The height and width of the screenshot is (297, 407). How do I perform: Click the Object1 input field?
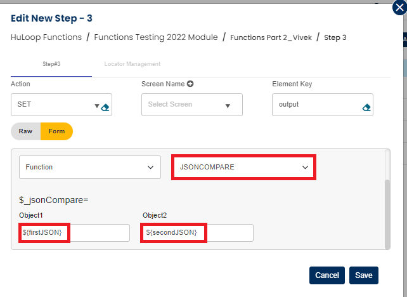pos(74,233)
